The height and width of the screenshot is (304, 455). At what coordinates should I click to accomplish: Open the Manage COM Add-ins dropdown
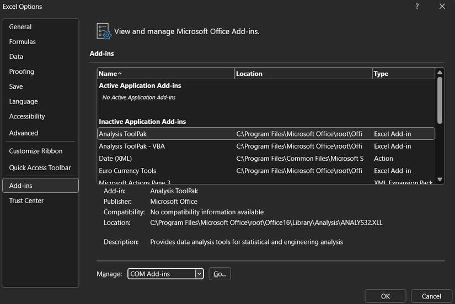tap(199, 274)
